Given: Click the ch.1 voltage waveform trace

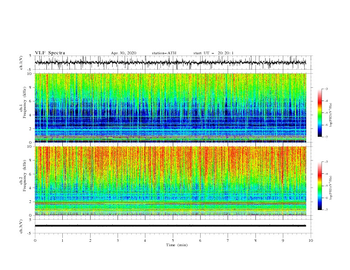Looking at the screenshot, I should tap(170, 63).
